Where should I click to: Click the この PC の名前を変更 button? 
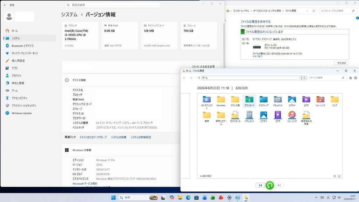[x=203, y=66]
